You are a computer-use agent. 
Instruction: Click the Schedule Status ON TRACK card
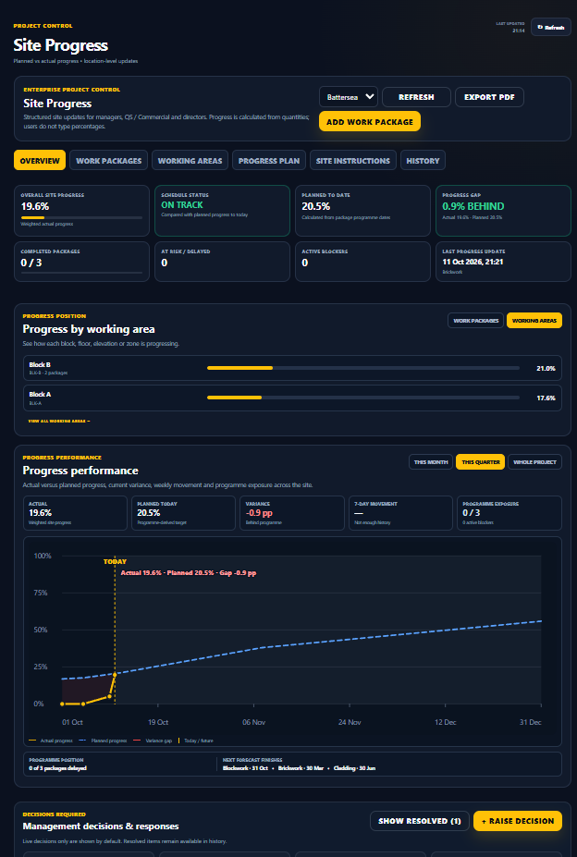coord(222,211)
